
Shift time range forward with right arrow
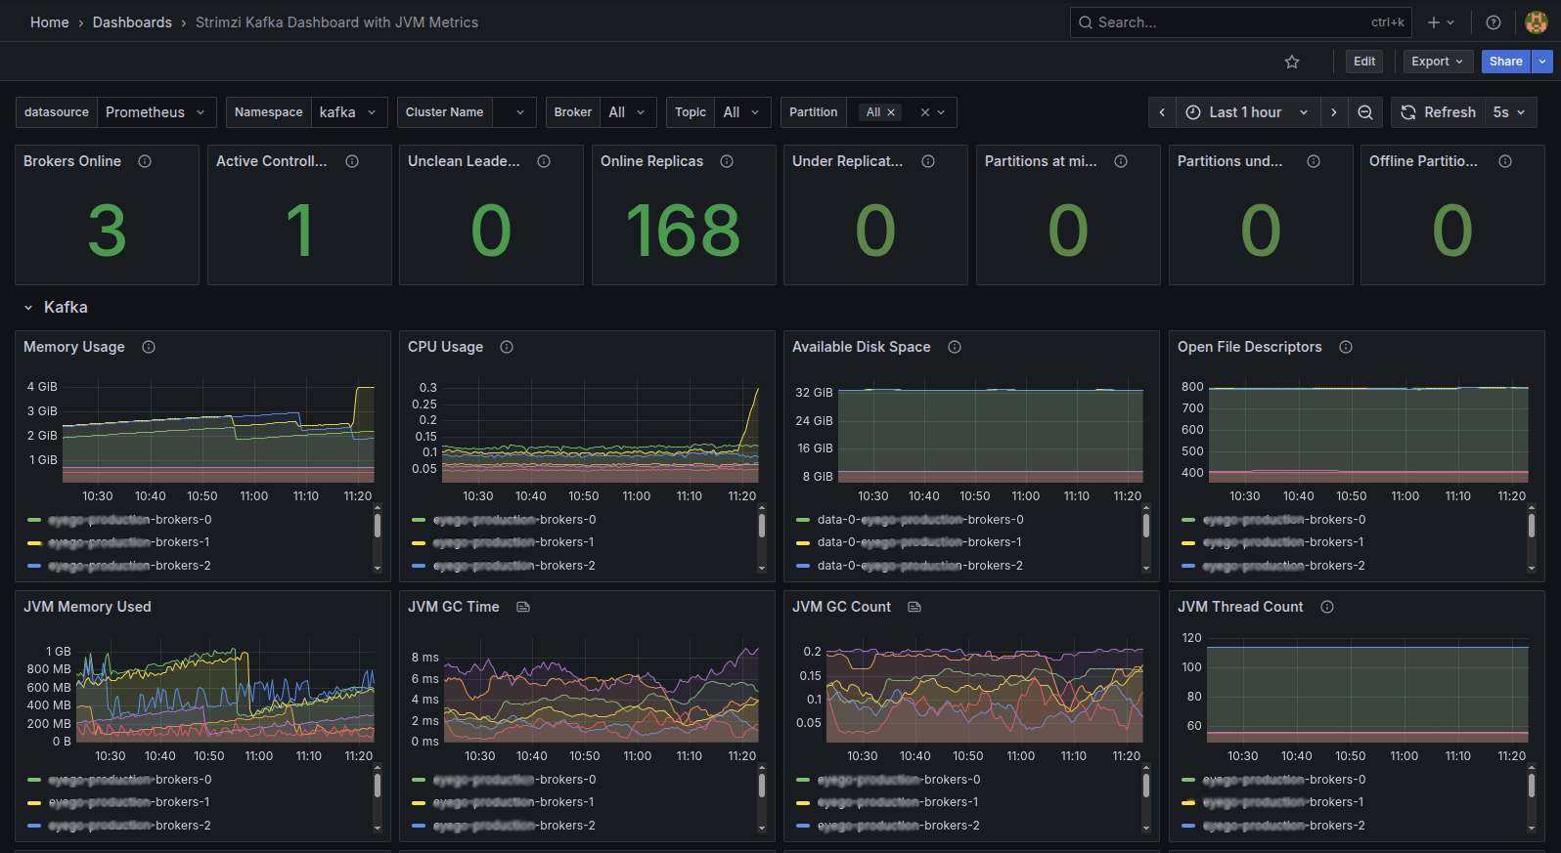pyautogui.click(x=1334, y=112)
